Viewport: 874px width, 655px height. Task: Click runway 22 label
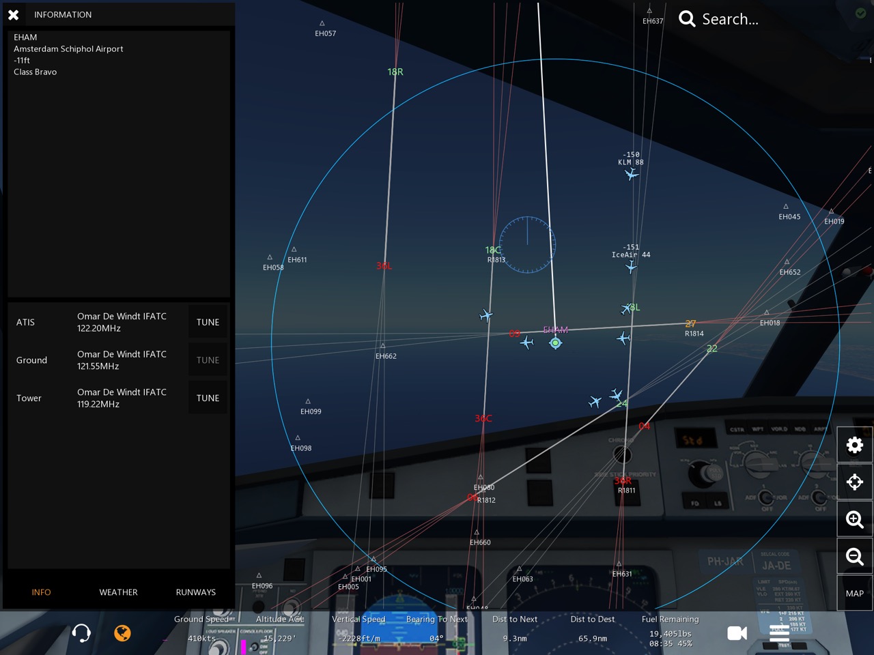712,349
